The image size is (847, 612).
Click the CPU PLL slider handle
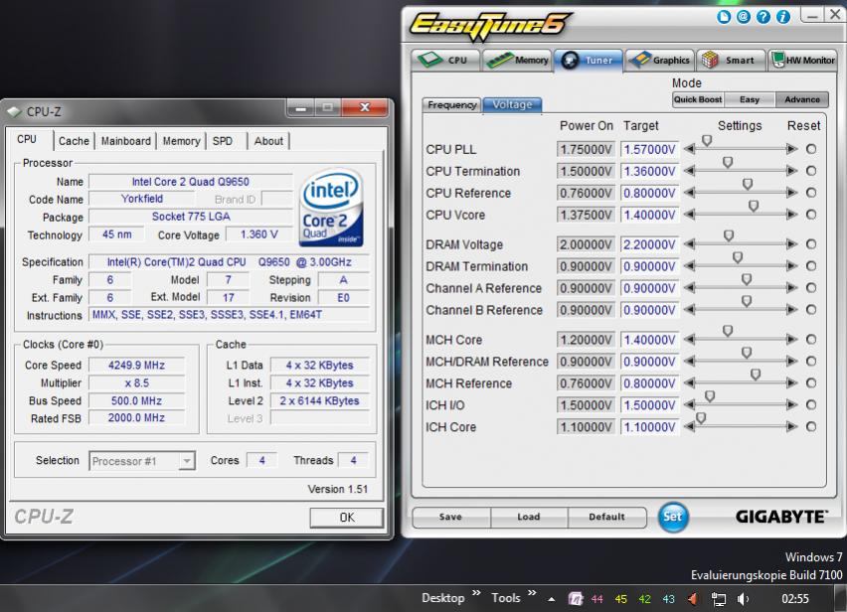click(707, 141)
